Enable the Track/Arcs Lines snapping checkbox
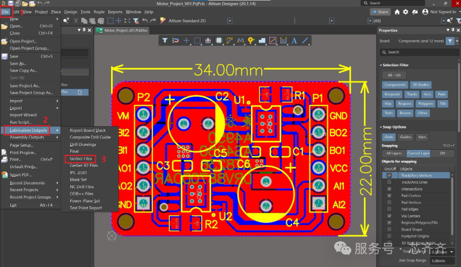 (389, 182)
